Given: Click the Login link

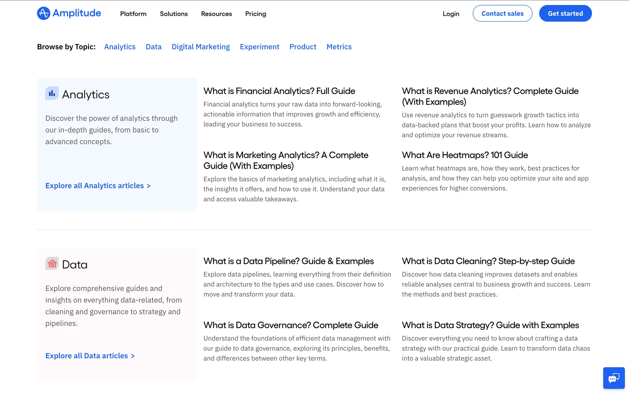Looking at the screenshot, I should (x=451, y=14).
